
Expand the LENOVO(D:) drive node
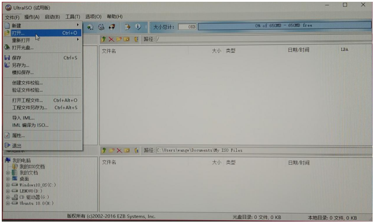[x=8, y=191]
